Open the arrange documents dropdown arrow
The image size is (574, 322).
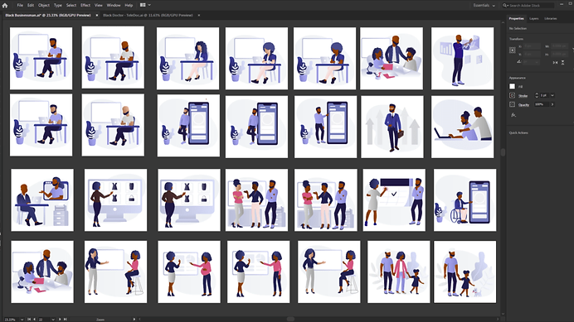pos(149,5)
